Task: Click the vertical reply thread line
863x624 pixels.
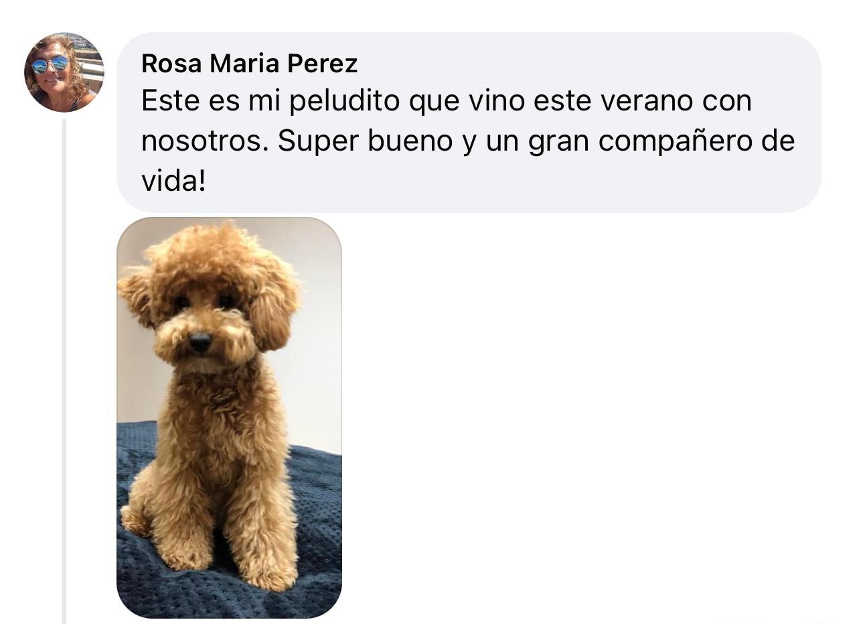Action: coord(64,372)
